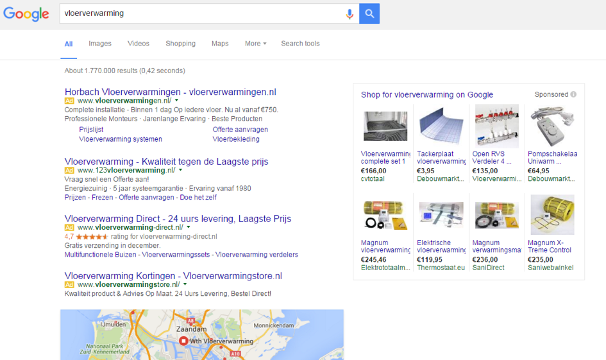Open Open RVS Verdeler 4 title
The height and width of the screenshot is (360, 606).
[492, 158]
